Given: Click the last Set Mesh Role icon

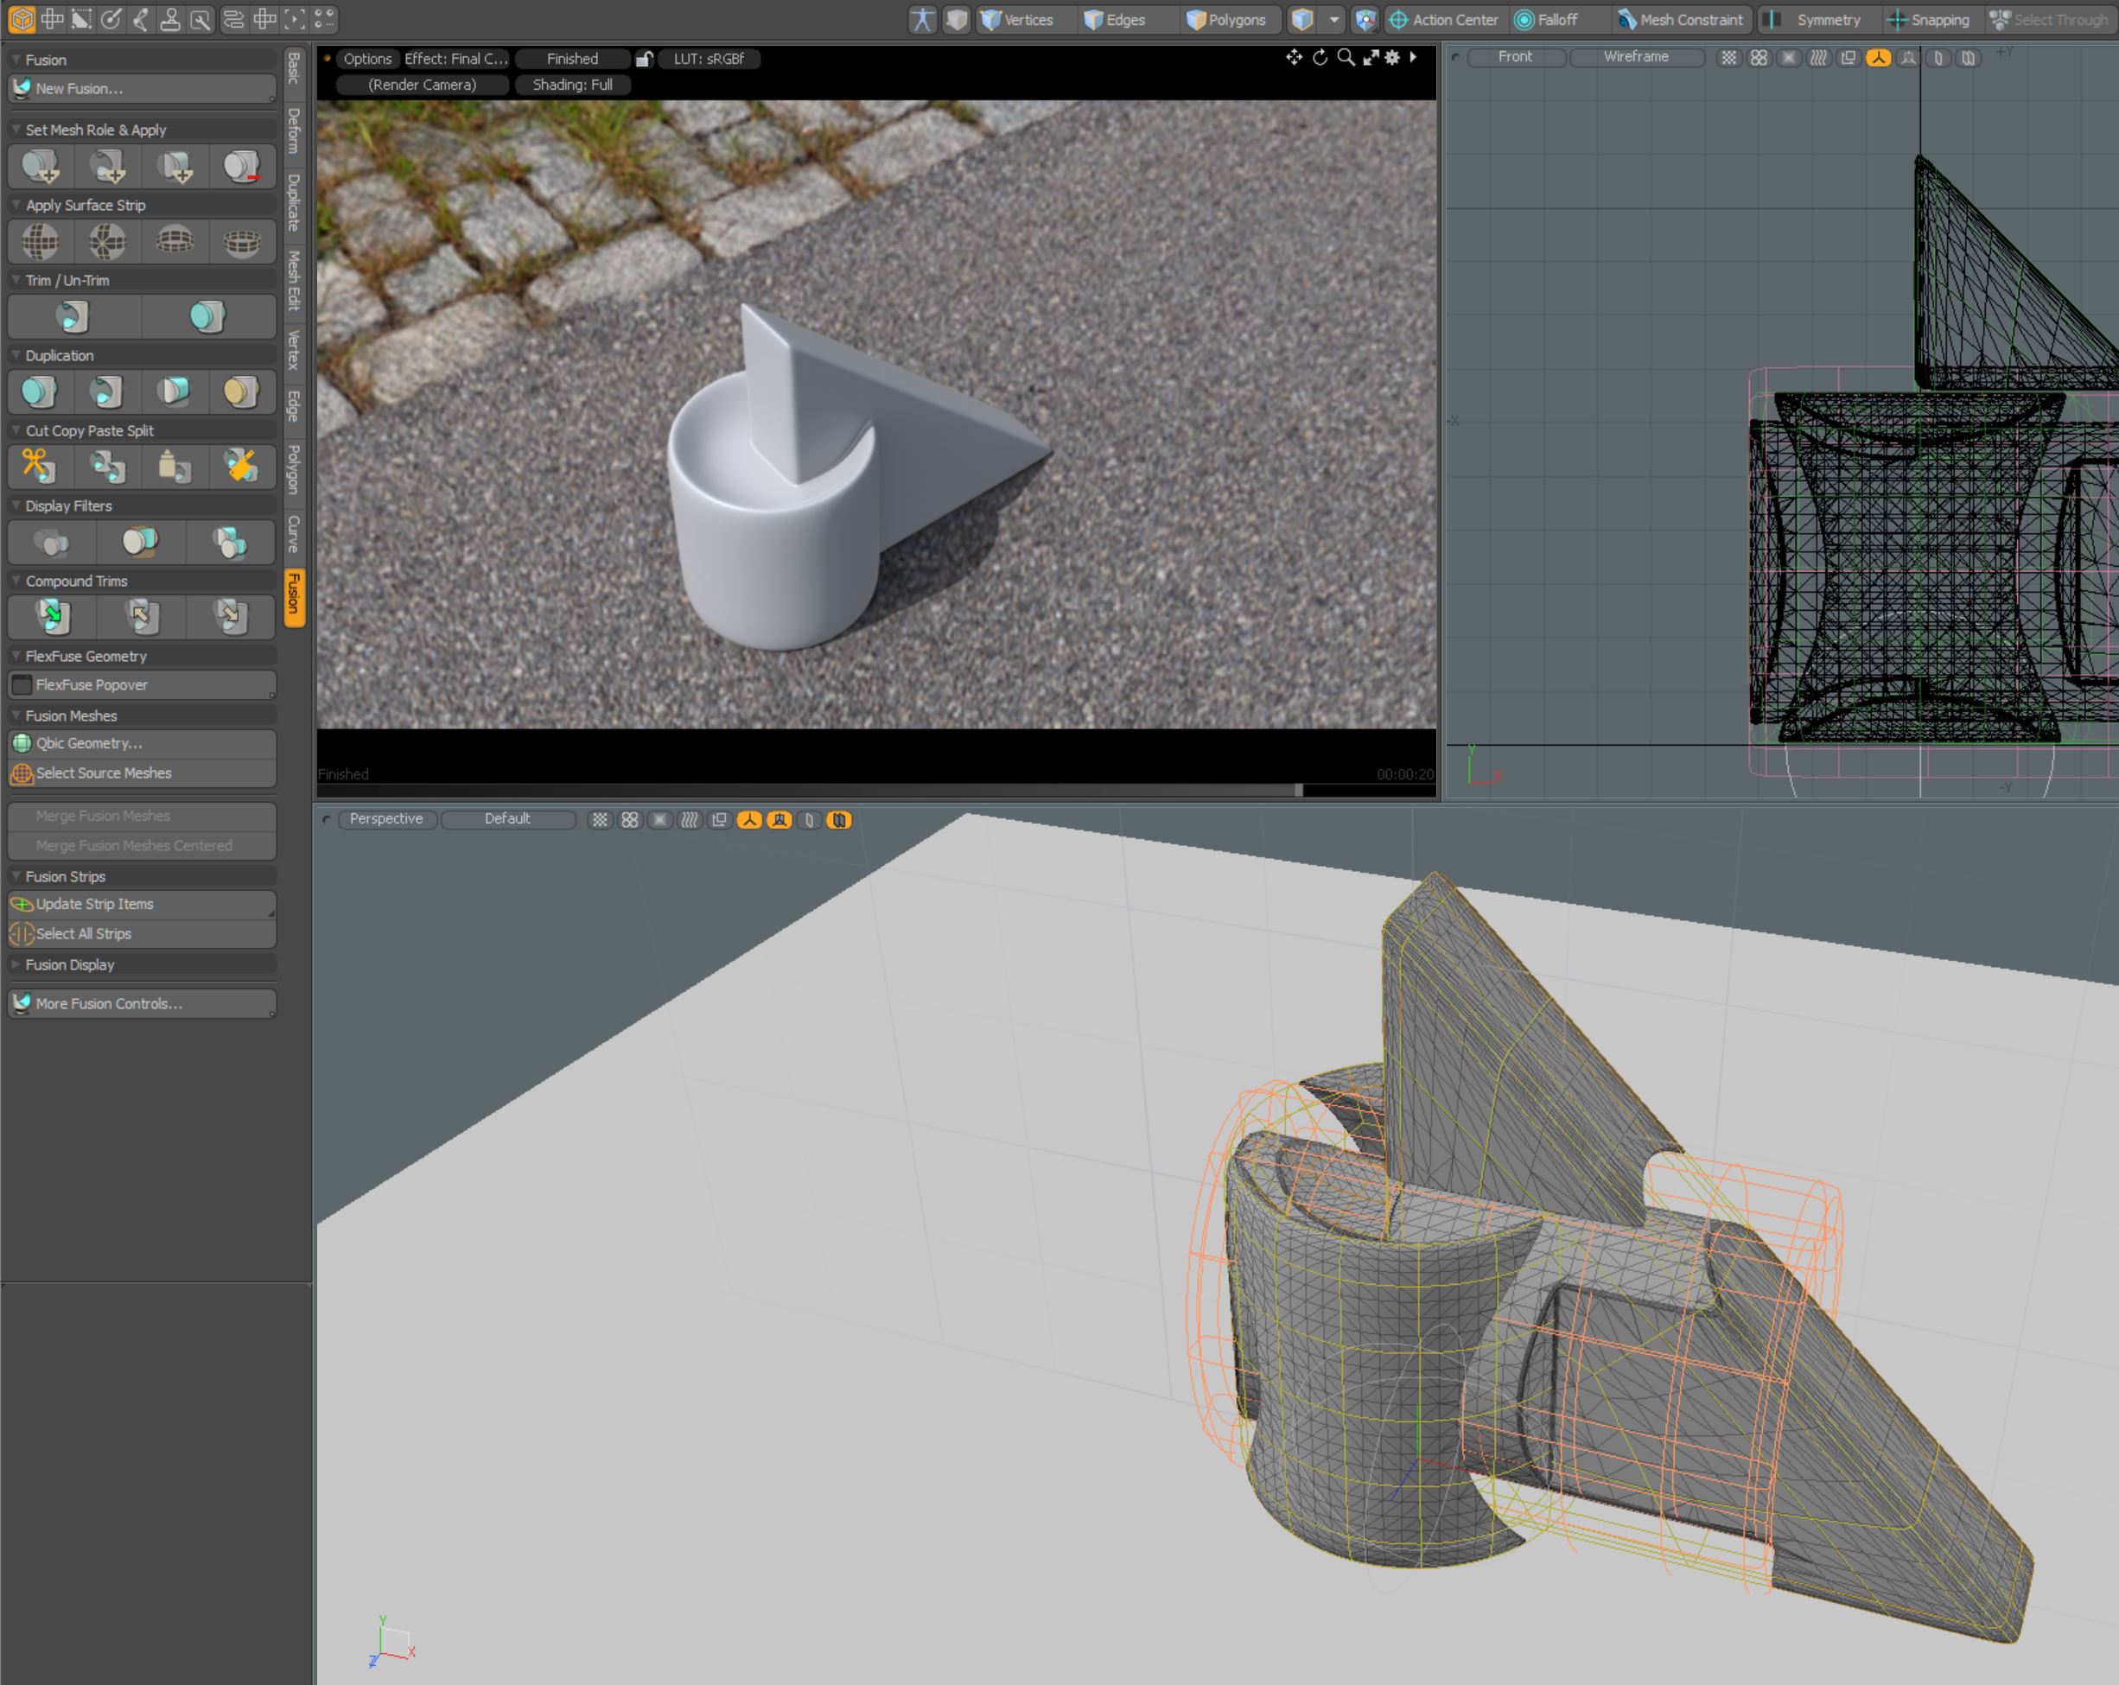Looking at the screenshot, I should click(241, 166).
